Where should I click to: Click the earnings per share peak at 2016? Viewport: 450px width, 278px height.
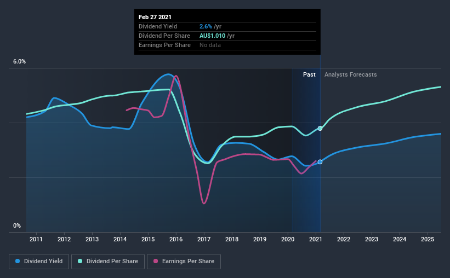click(175, 76)
